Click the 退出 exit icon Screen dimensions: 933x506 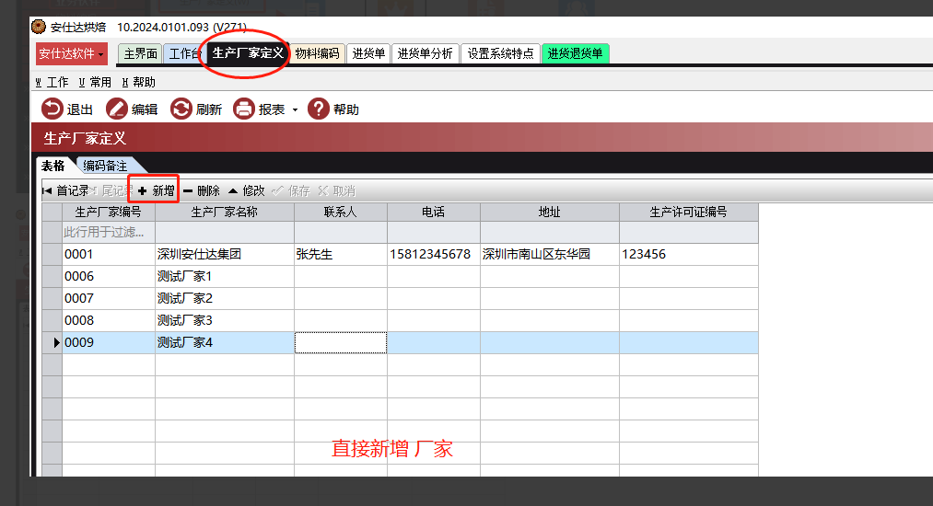(x=52, y=109)
